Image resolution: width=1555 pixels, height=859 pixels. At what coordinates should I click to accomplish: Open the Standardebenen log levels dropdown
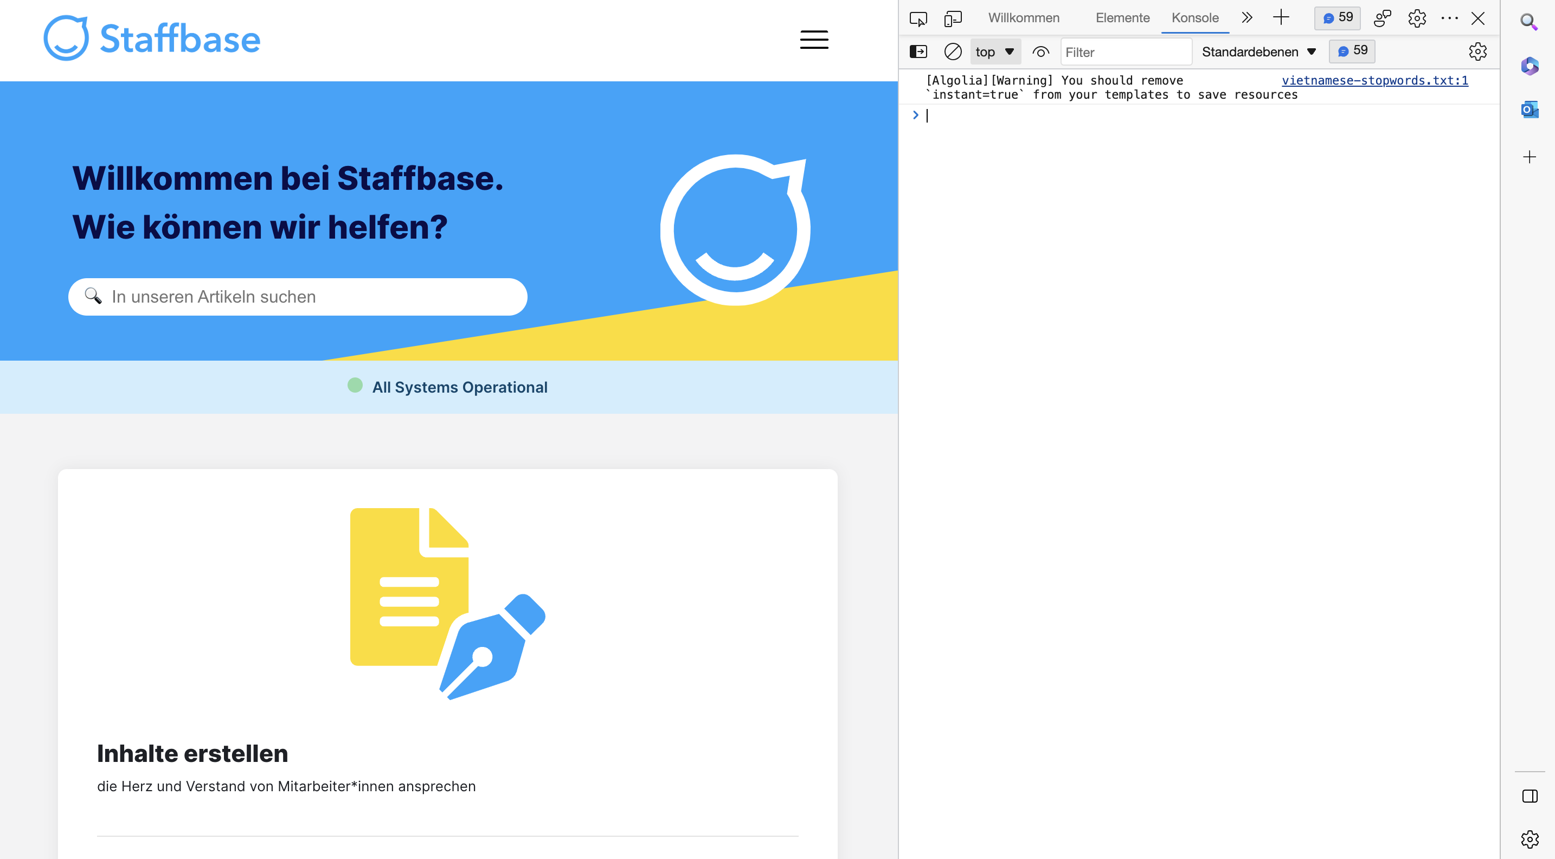(x=1258, y=52)
